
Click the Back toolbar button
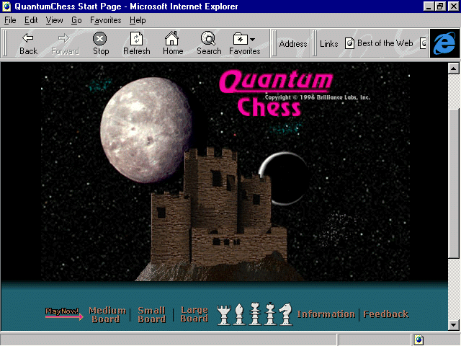pyautogui.click(x=28, y=43)
